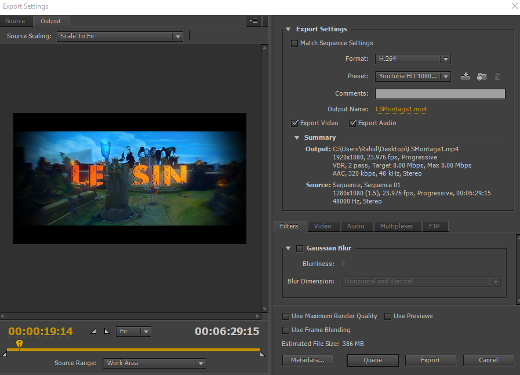Click the Save Preset icon

pos(466,77)
